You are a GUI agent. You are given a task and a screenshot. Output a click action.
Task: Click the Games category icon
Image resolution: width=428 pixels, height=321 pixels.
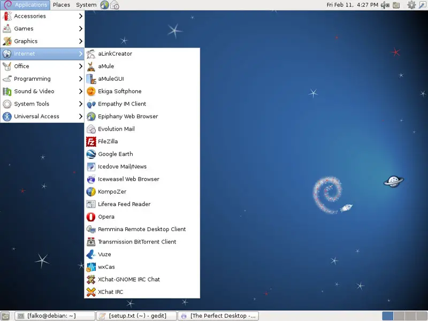click(7, 29)
